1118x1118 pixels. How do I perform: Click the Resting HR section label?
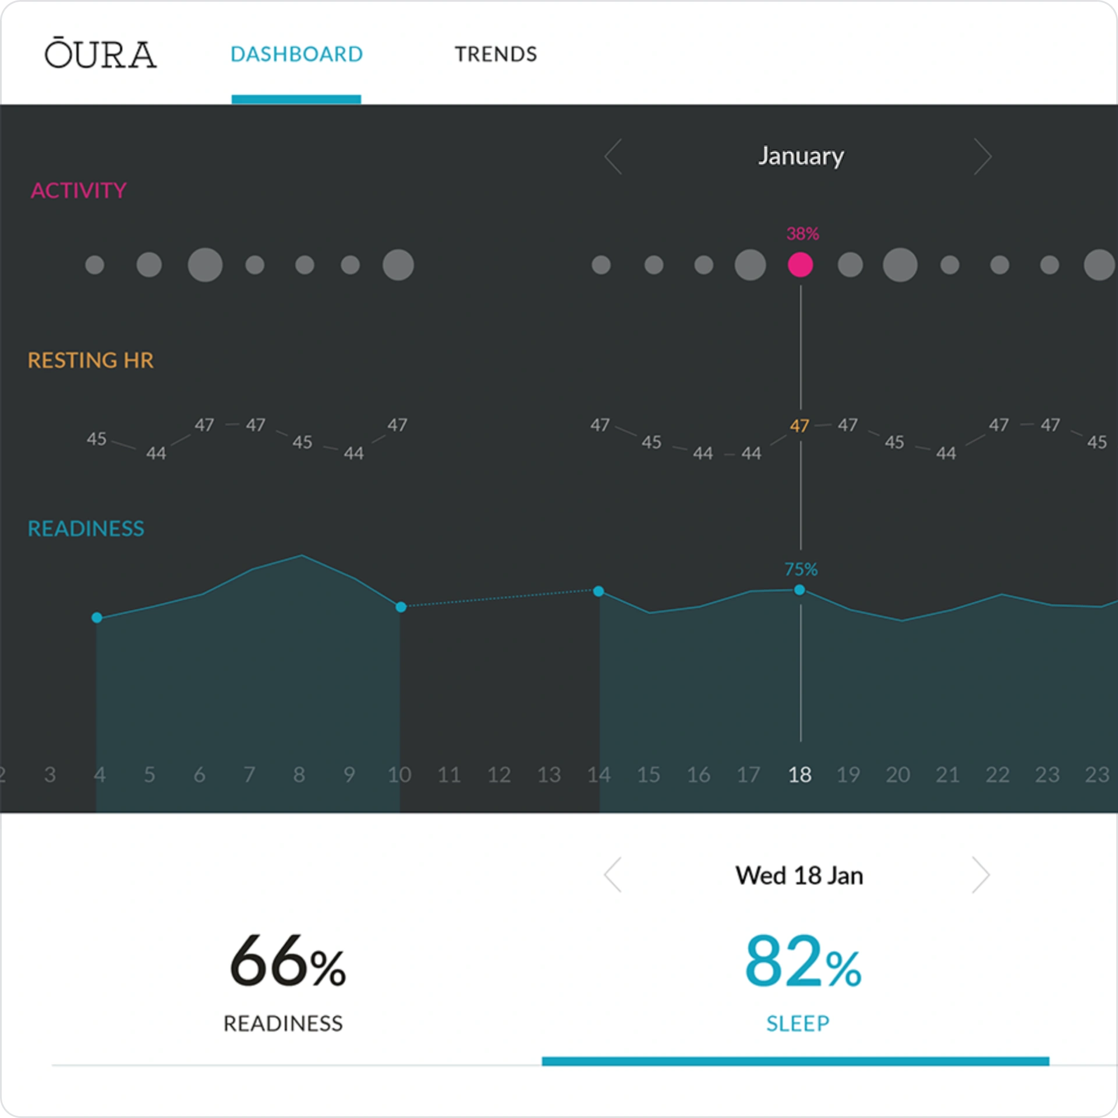[x=91, y=360]
